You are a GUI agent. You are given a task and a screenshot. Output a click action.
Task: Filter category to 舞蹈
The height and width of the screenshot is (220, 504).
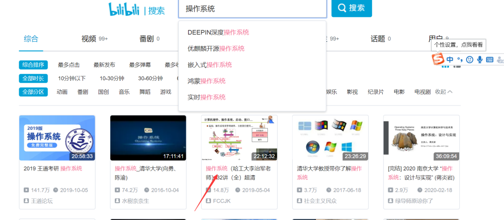click(145, 92)
